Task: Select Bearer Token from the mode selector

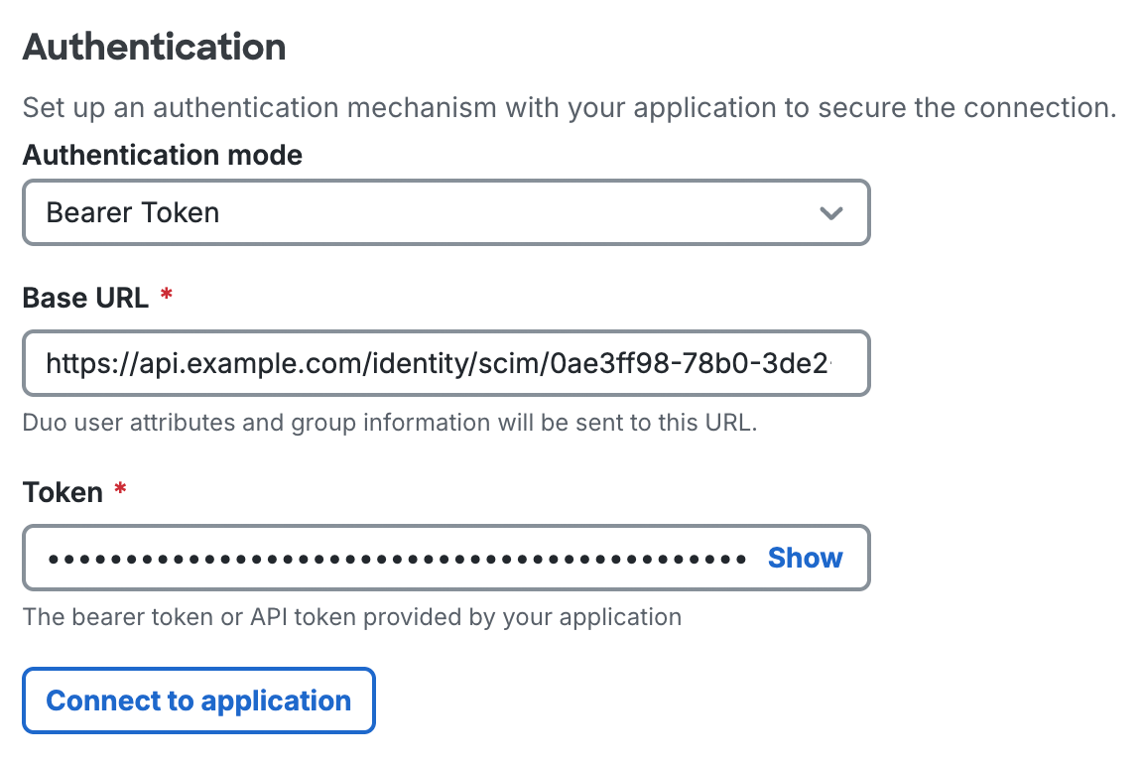Action: (446, 212)
